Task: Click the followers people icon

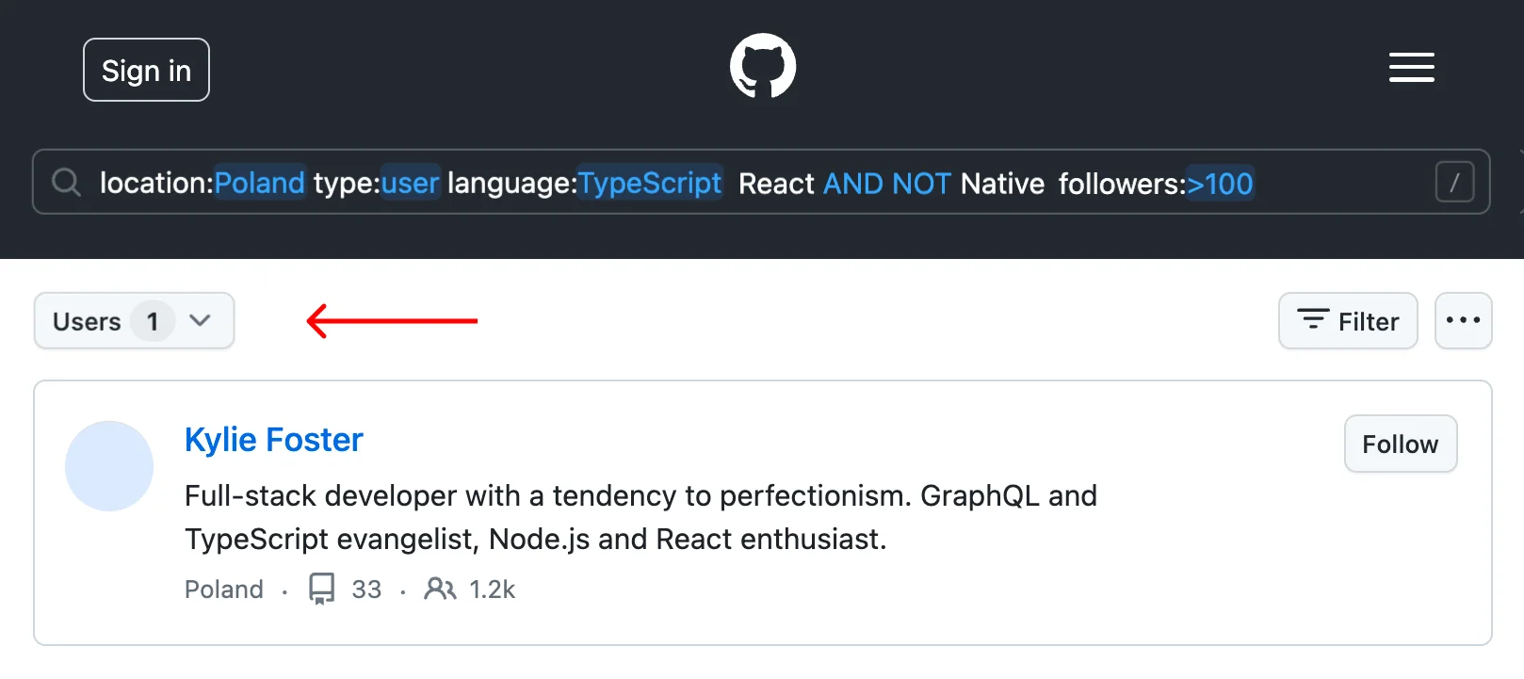Action: pyautogui.click(x=440, y=590)
